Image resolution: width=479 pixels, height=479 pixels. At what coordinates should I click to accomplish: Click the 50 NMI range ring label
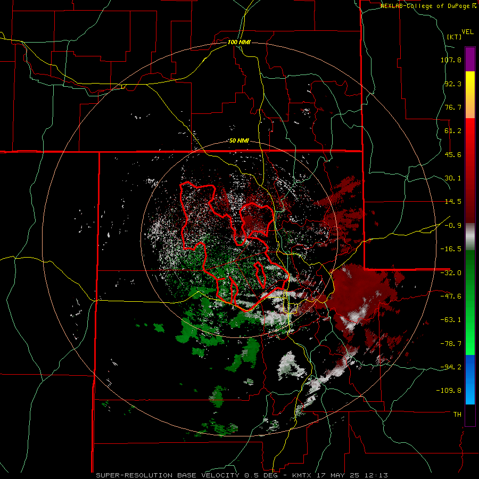(239, 141)
